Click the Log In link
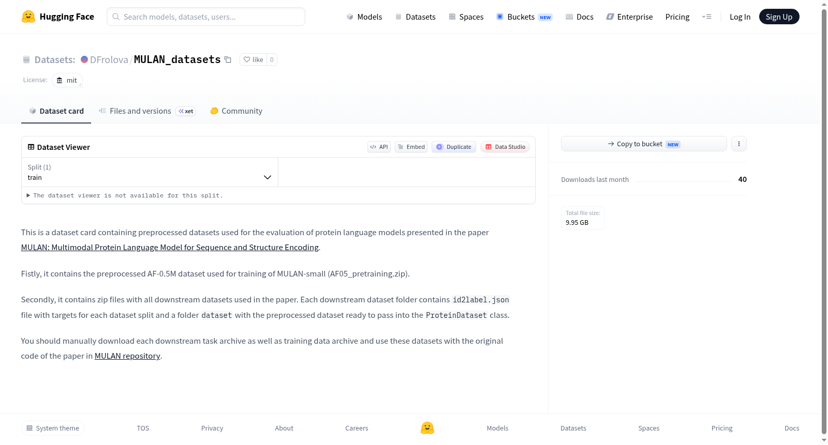The width and height of the screenshot is (828, 445). pyautogui.click(x=740, y=17)
